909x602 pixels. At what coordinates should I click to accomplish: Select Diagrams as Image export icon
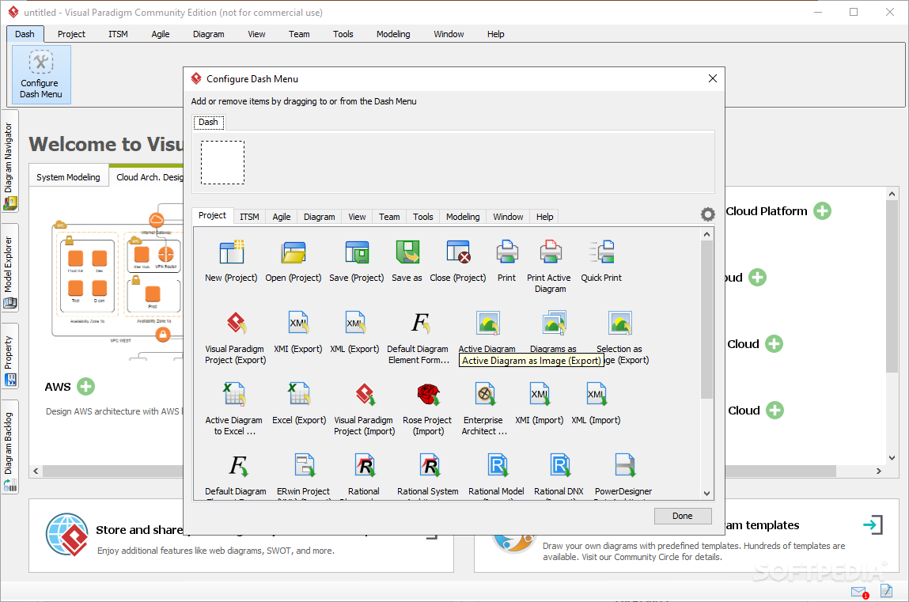[x=554, y=324]
